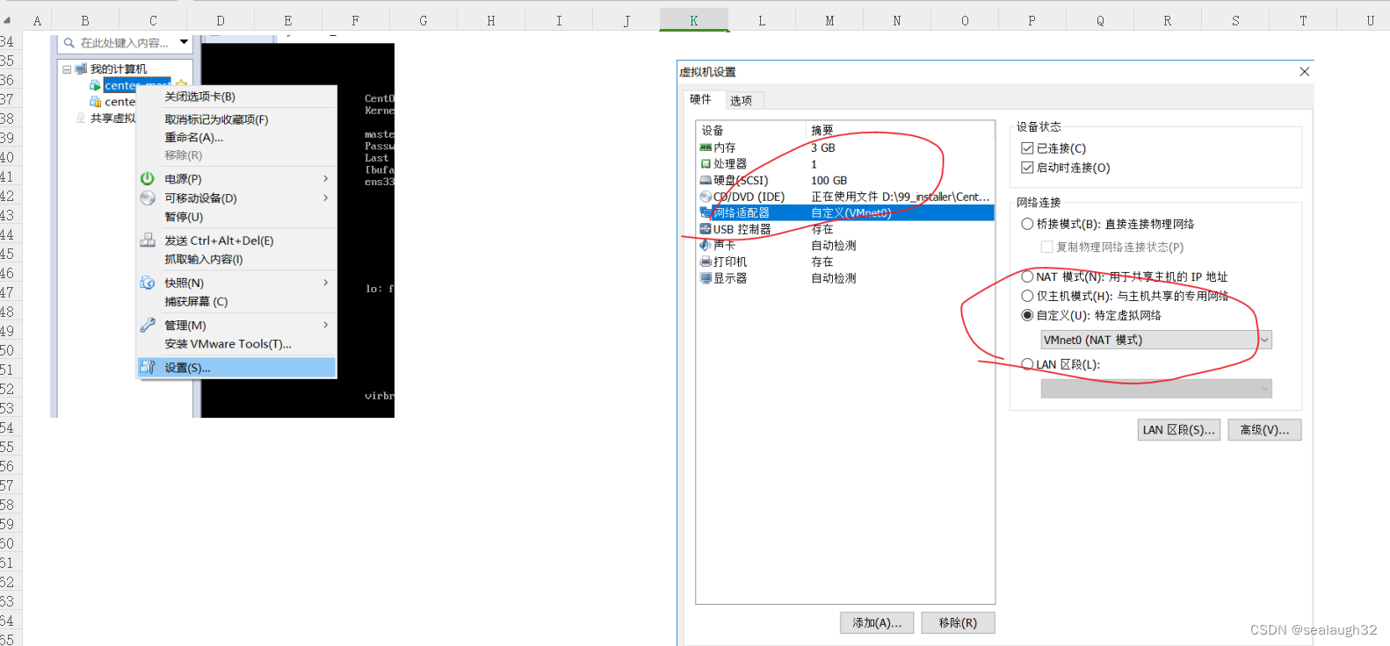Select LAN 区段(L) radio button
1390x646 pixels.
(1027, 364)
